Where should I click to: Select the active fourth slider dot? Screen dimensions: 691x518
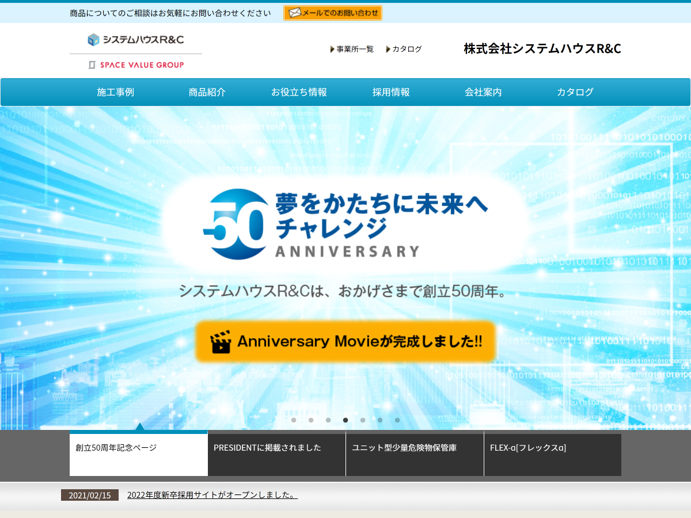[x=345, y=420]
